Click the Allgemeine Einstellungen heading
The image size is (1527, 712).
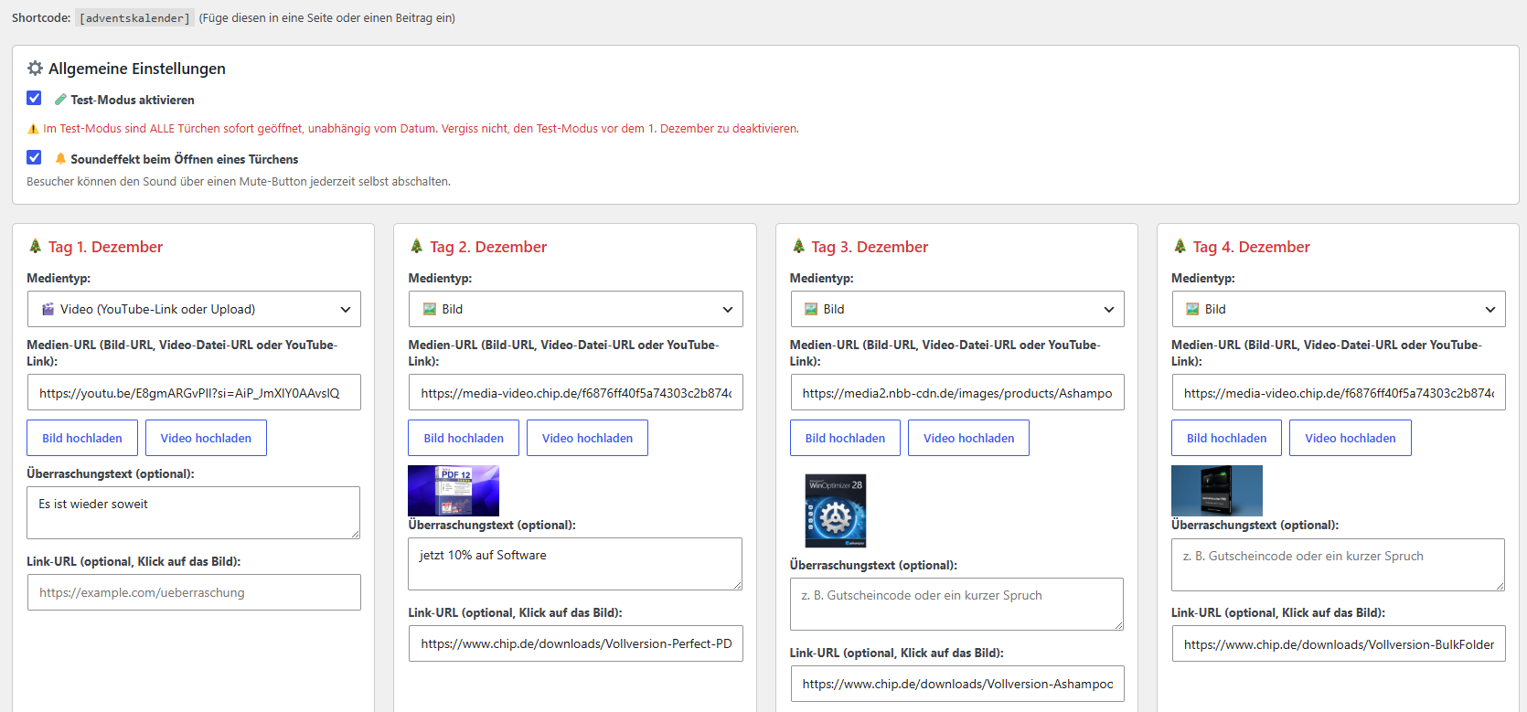[x=137, y=69]
